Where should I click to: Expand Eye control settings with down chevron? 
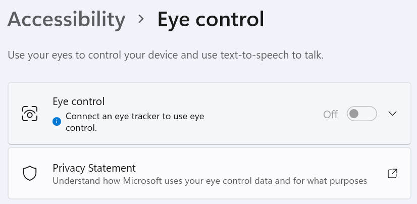[x=393, y=114]
